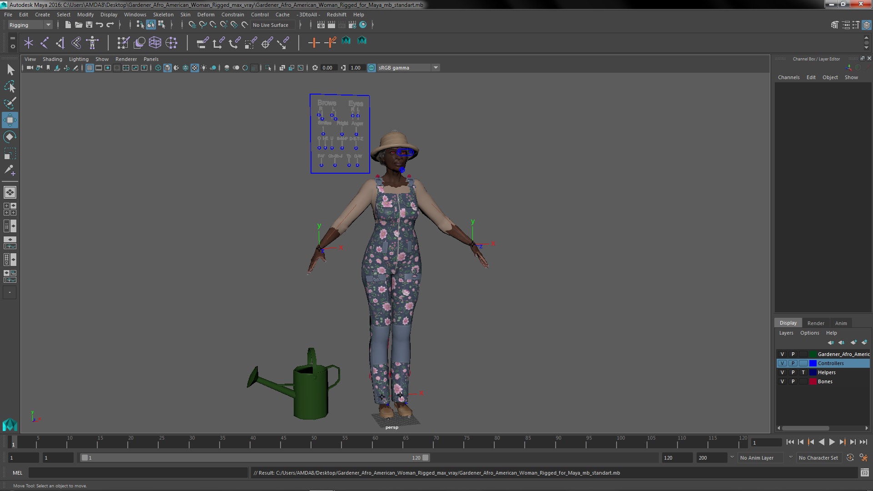The image size is (873, 491).
Task: Open the viewport Shading menu
Action: [52, 59]
